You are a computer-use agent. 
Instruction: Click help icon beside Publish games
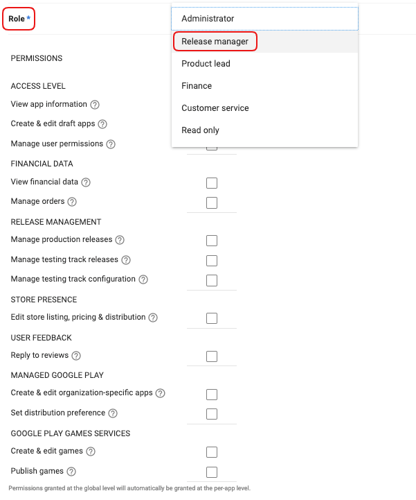[x=71, y=472]
